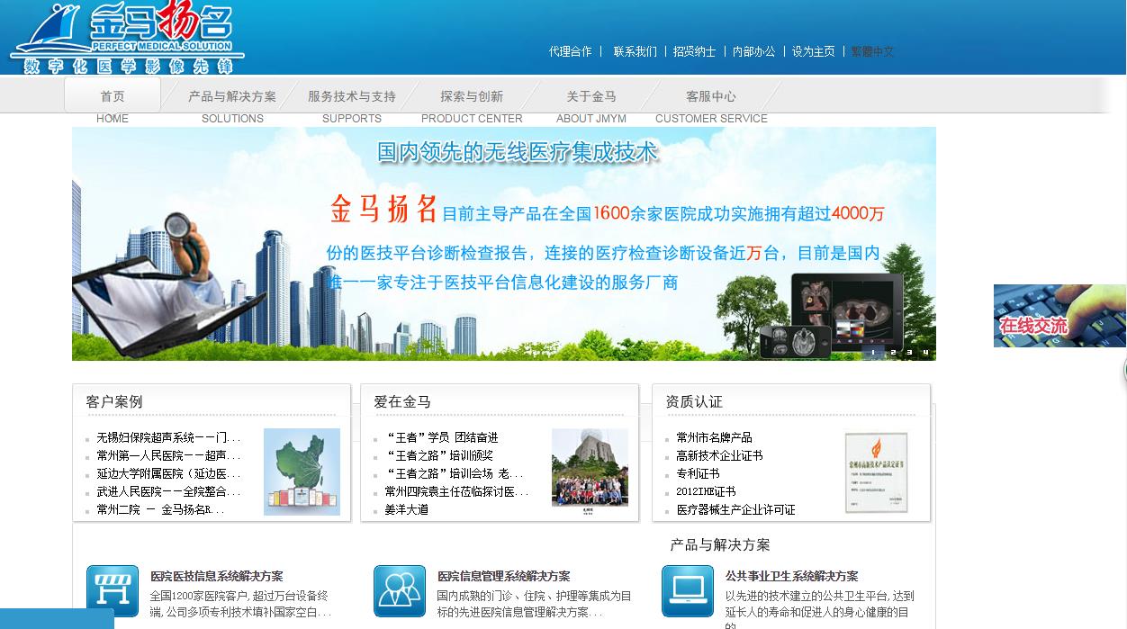Image resolution: width=1127 pixels, height=629 pixels.
Task: Select banner slide indicator 3
Action: coord(908,353)
